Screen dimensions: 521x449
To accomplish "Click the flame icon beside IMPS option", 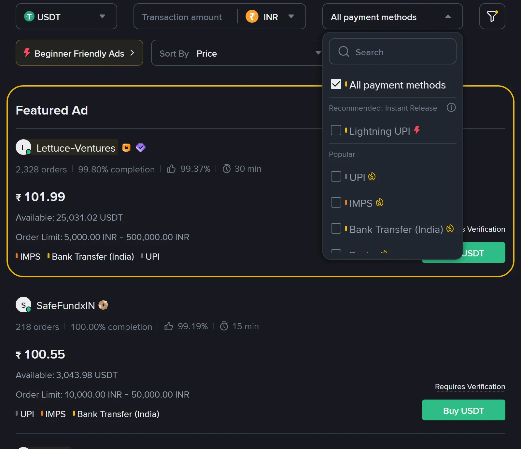I will point(380,203).
